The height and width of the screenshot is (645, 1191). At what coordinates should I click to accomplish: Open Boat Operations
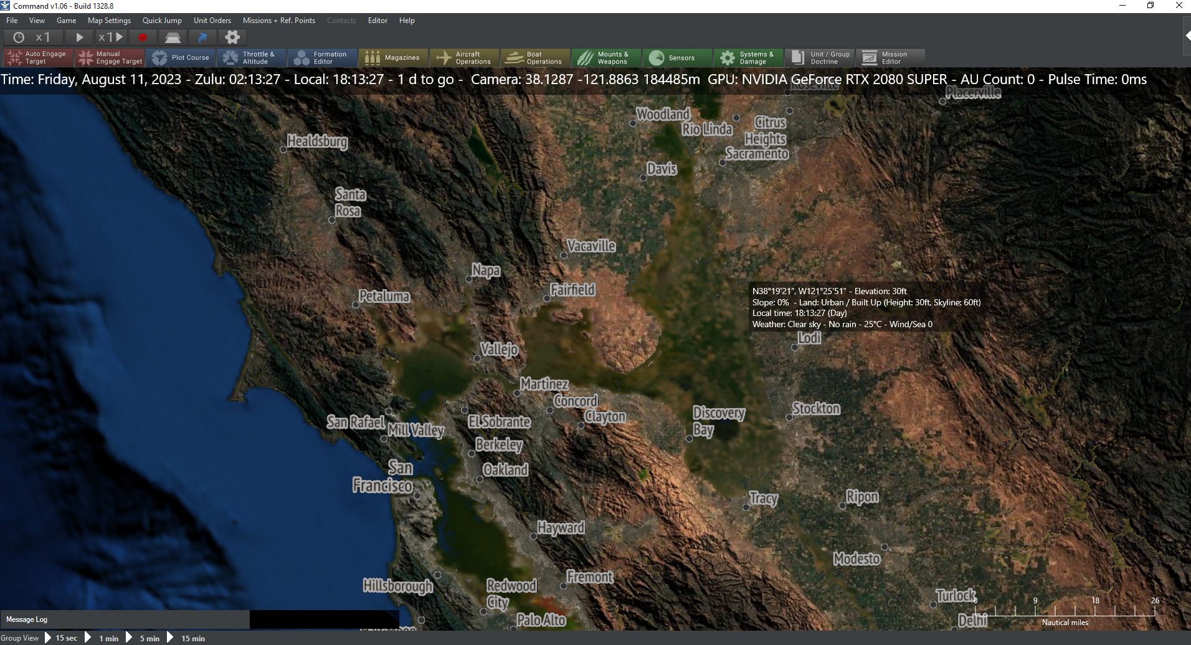click(536, 58)
